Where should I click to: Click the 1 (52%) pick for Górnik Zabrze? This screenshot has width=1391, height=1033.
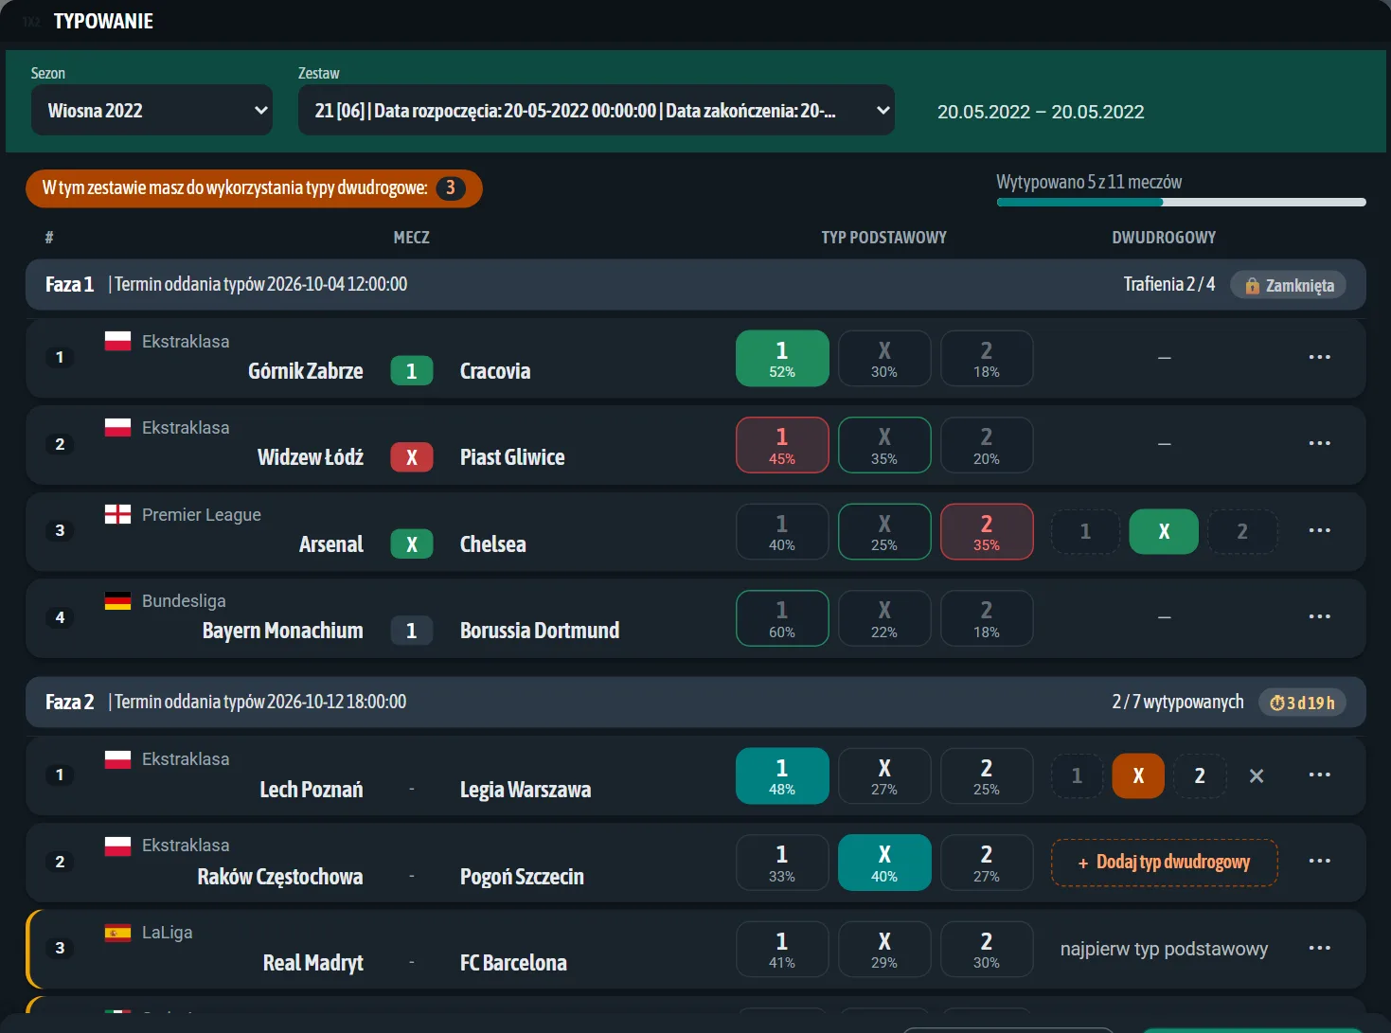pos(782,358)
